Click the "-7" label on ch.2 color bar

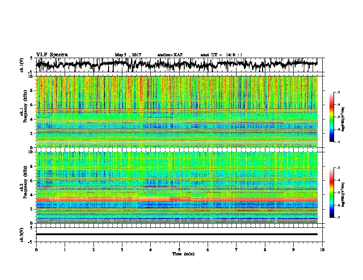point(338,217)
